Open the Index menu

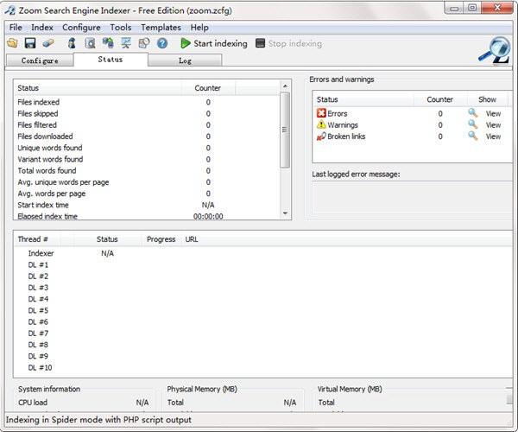[x=42, y=28]
